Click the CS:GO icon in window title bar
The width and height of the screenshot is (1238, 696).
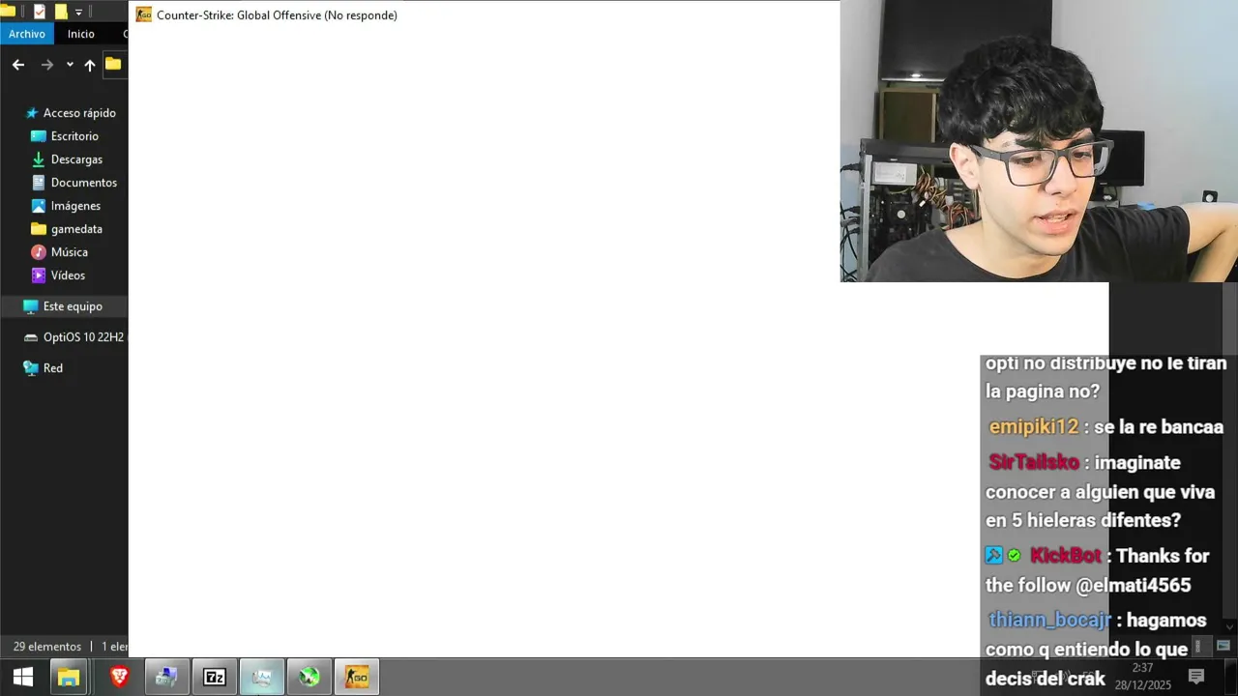coord(143,14)
